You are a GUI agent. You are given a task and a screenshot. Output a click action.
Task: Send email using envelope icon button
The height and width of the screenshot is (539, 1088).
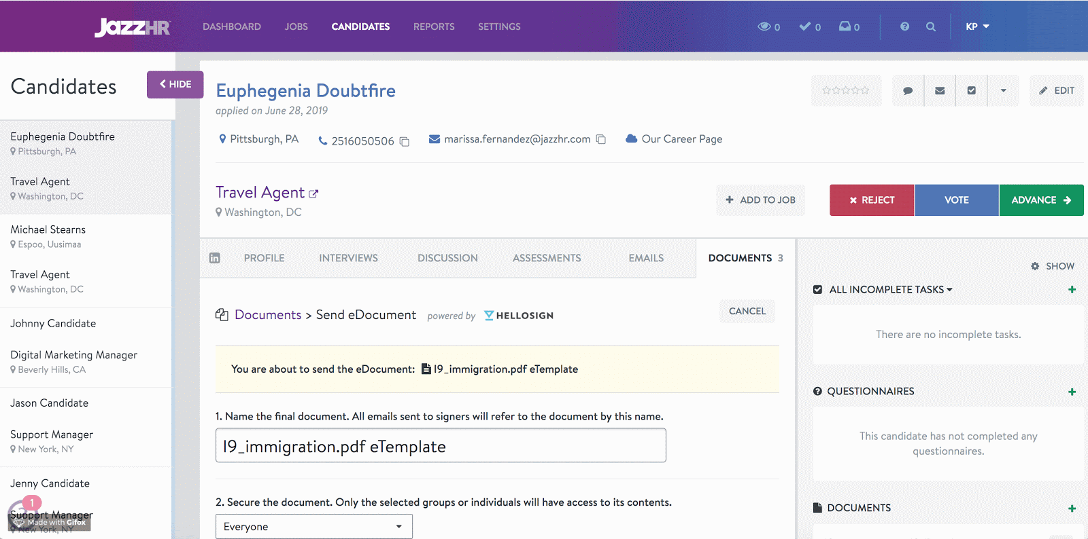click(940, 91)
